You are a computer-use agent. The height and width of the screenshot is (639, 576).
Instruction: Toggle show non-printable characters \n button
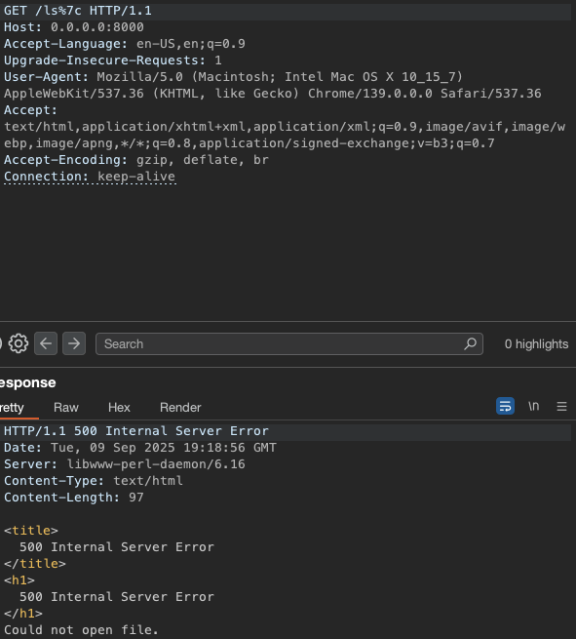533,406
